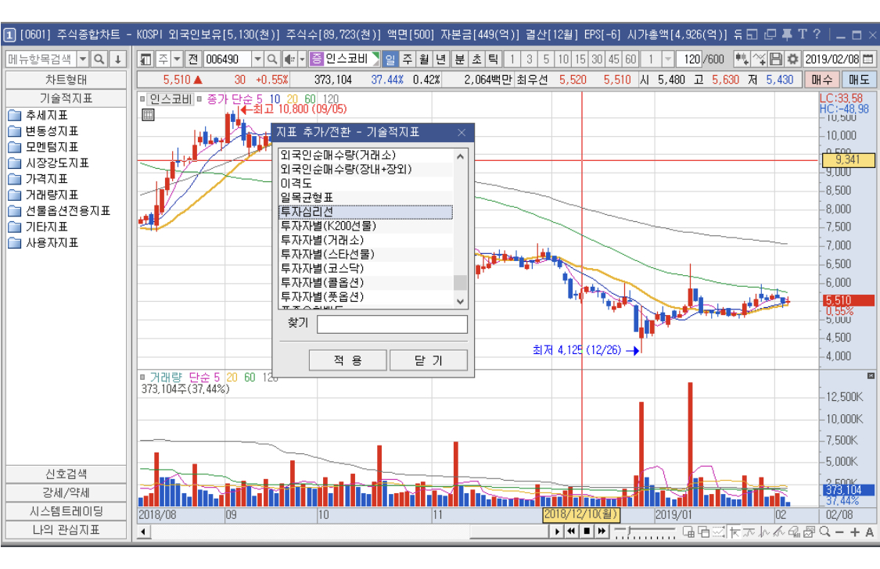This screenshot has width=880, height=569.
Task: Click the 전 button in toolbar
Action: [x=194, y=59]
